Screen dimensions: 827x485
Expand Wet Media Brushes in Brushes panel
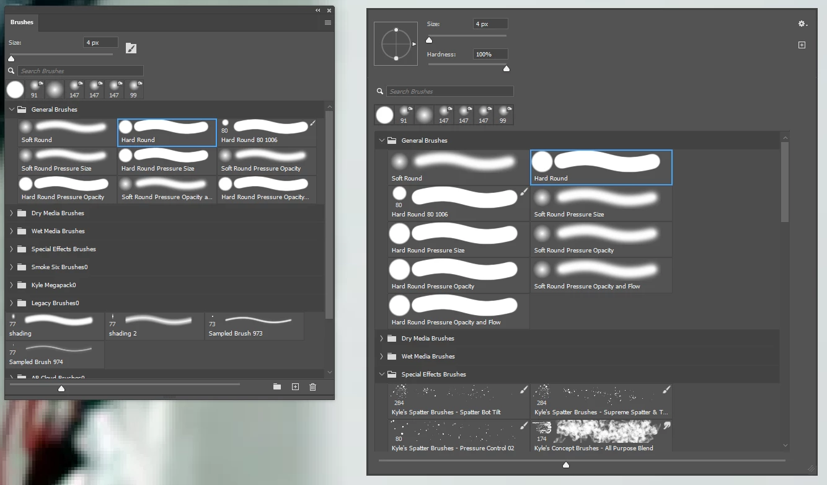(11, 231)
